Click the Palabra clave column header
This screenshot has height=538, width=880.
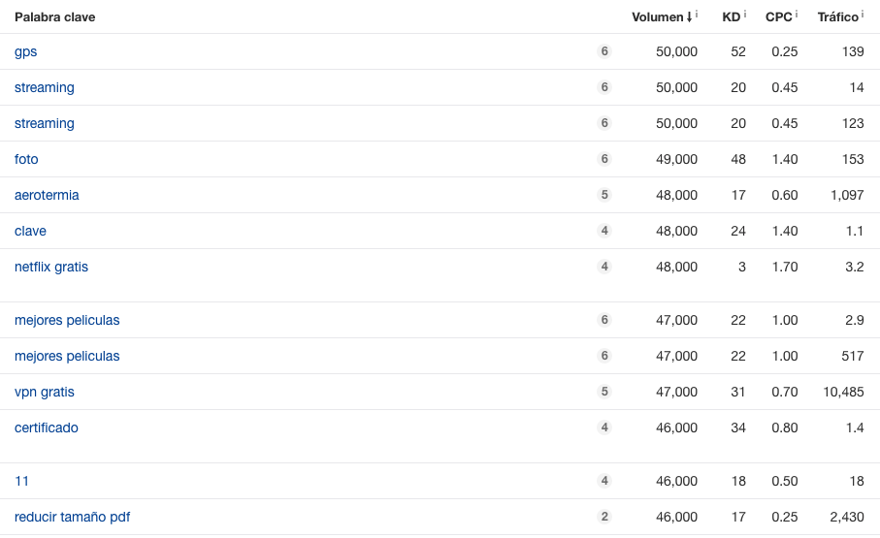(x=55, y=16)
